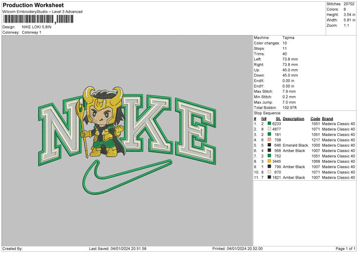Select stop 11 Amber Black row
358x253 pixels.
point(304,177)
